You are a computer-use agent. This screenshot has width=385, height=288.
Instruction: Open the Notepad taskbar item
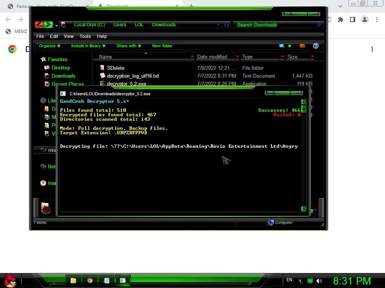(106, 280)
